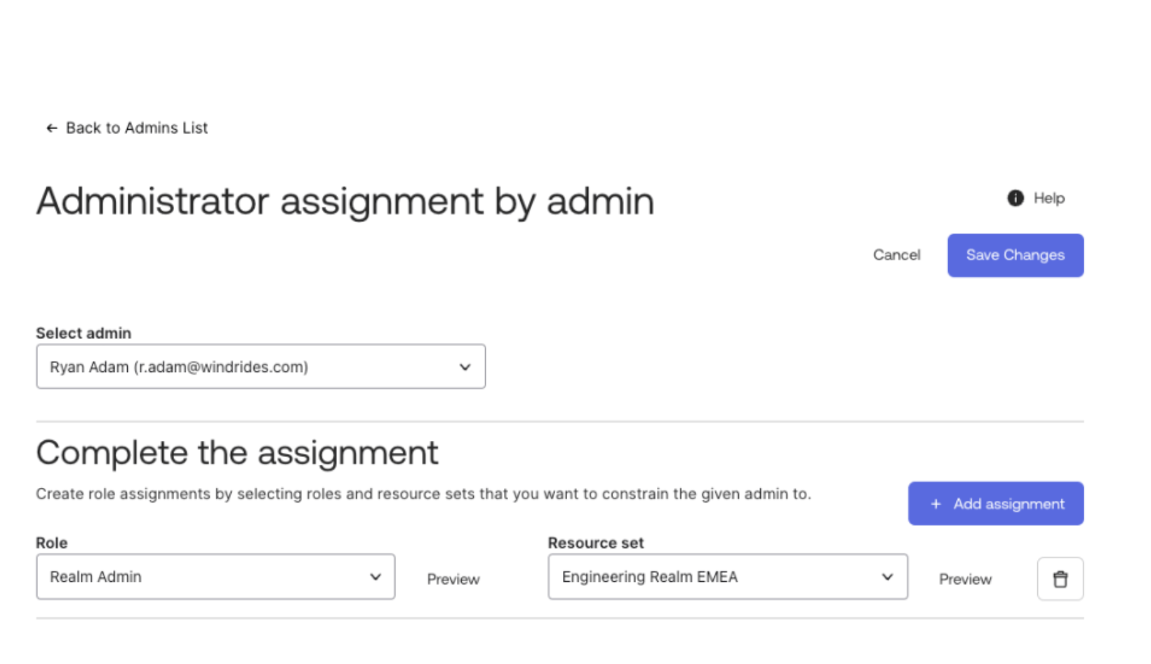Click Preview next to the Role dropdown
Viewport: 1151px width, 664px height.
tap(453, 579)
